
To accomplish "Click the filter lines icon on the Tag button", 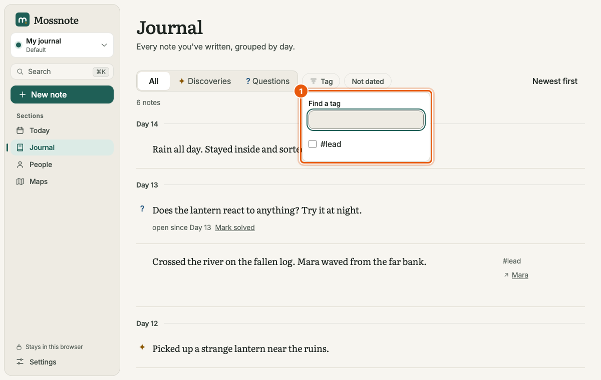I will tap(313, 81).
